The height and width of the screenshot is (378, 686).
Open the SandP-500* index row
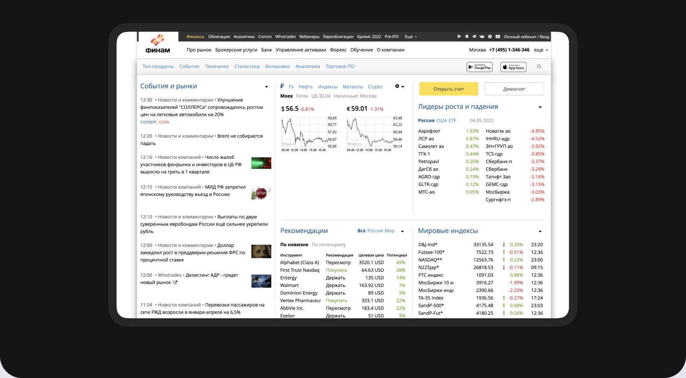[x=480, y=306]
